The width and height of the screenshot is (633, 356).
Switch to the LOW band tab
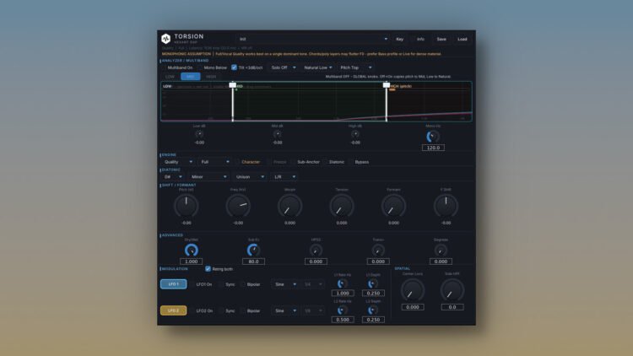coord(170,77)
